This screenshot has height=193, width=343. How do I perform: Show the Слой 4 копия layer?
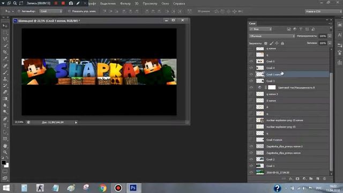tap(251, 140)
